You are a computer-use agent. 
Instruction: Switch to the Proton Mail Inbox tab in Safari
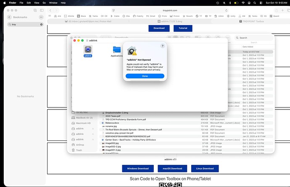click(x=88, y=21)
